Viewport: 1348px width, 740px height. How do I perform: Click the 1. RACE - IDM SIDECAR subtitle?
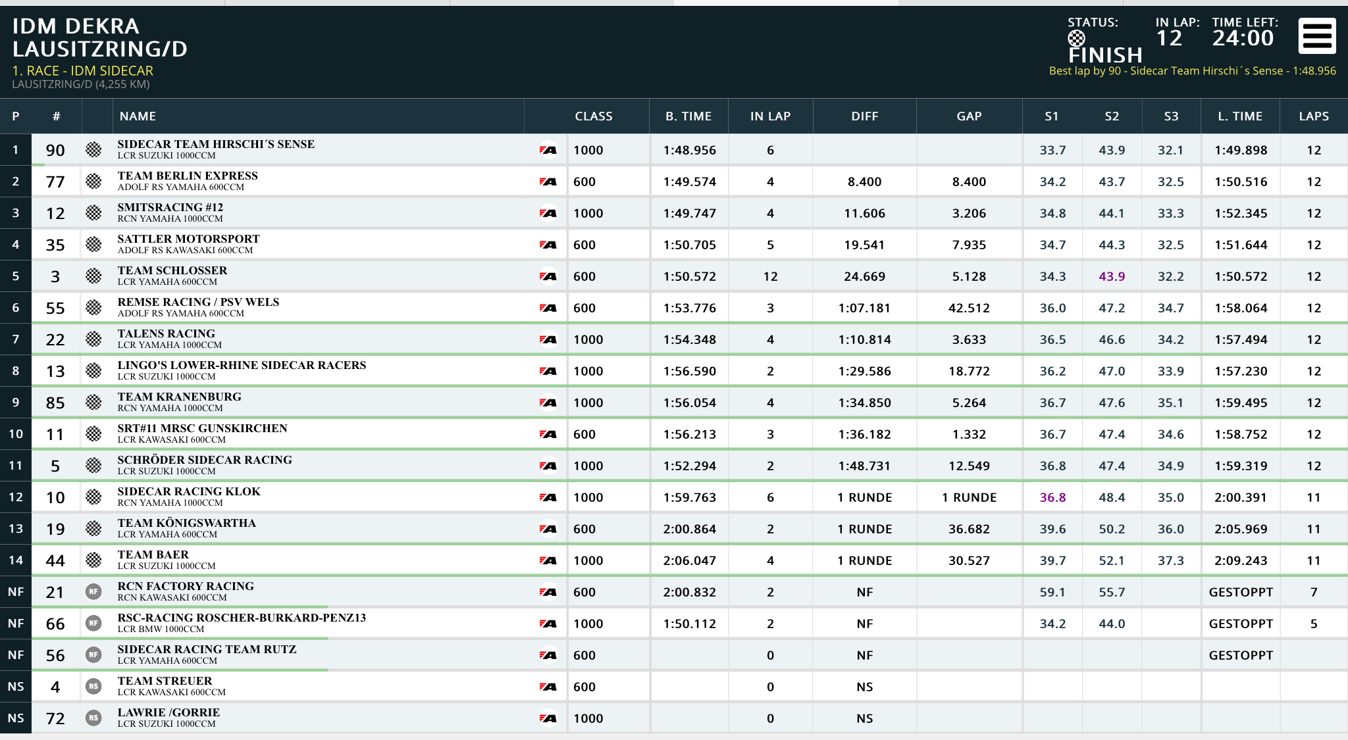[x=83, y=70]
